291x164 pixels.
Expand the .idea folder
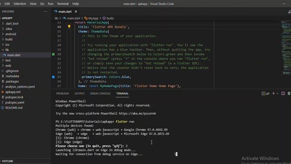click(x=9, y=29)
